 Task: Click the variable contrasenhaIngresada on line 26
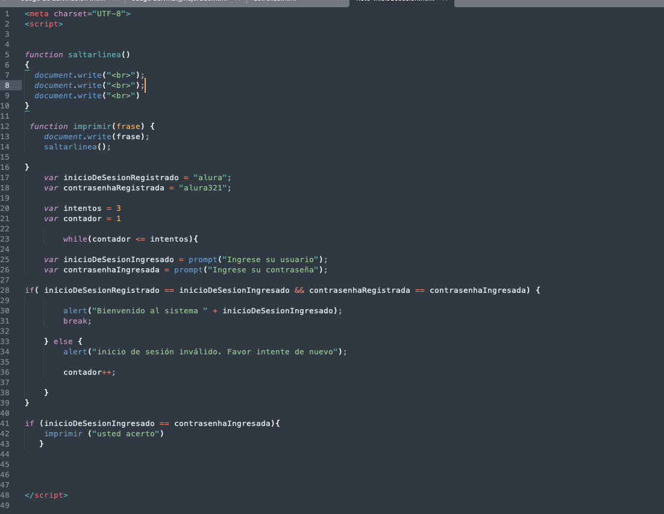111,270
